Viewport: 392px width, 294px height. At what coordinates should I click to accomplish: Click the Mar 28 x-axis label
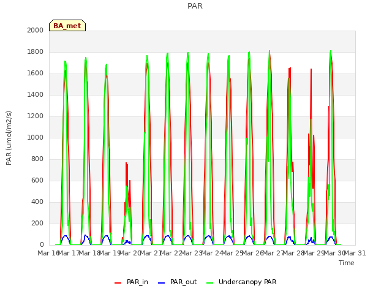pyautogui.click(x=293, y=253)
